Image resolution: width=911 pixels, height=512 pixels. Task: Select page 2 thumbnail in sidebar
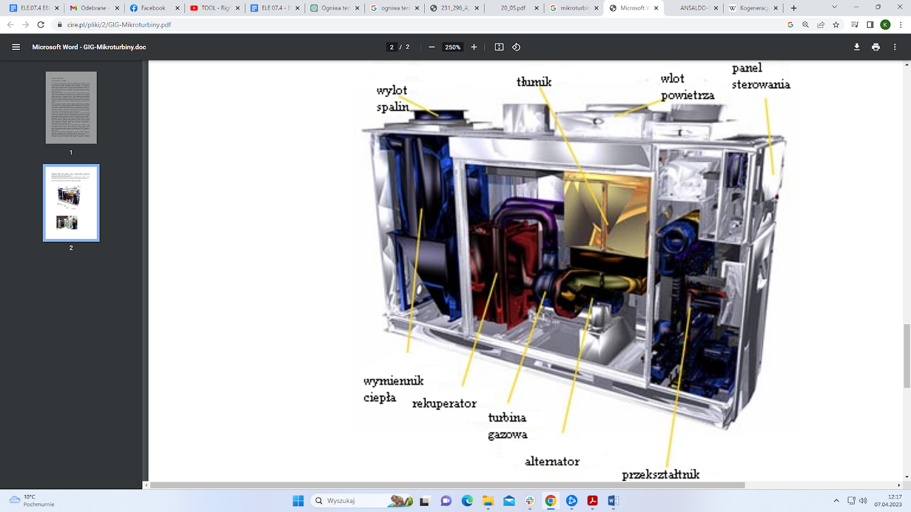coord(71,203)
